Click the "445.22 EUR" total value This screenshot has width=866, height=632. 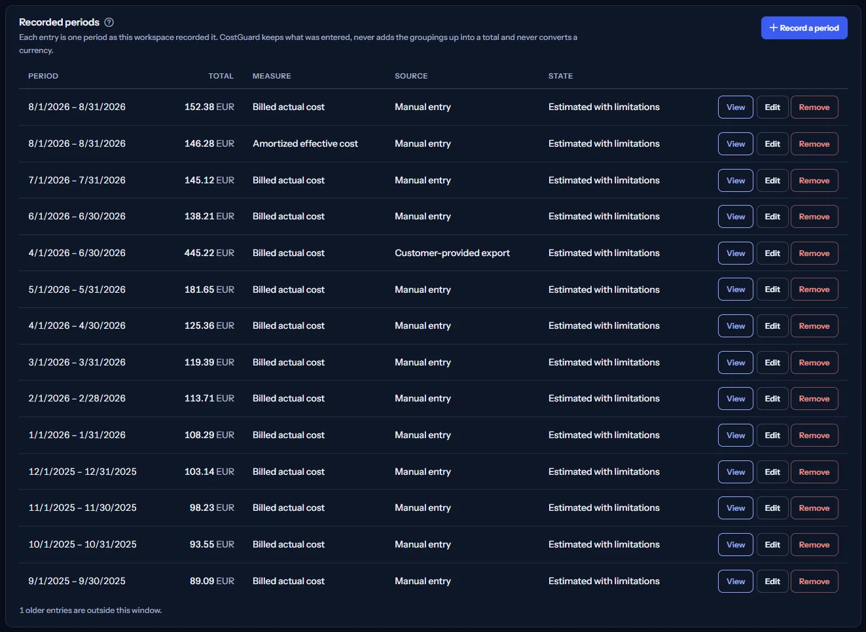pyautogui.click(x=209, y=253)
